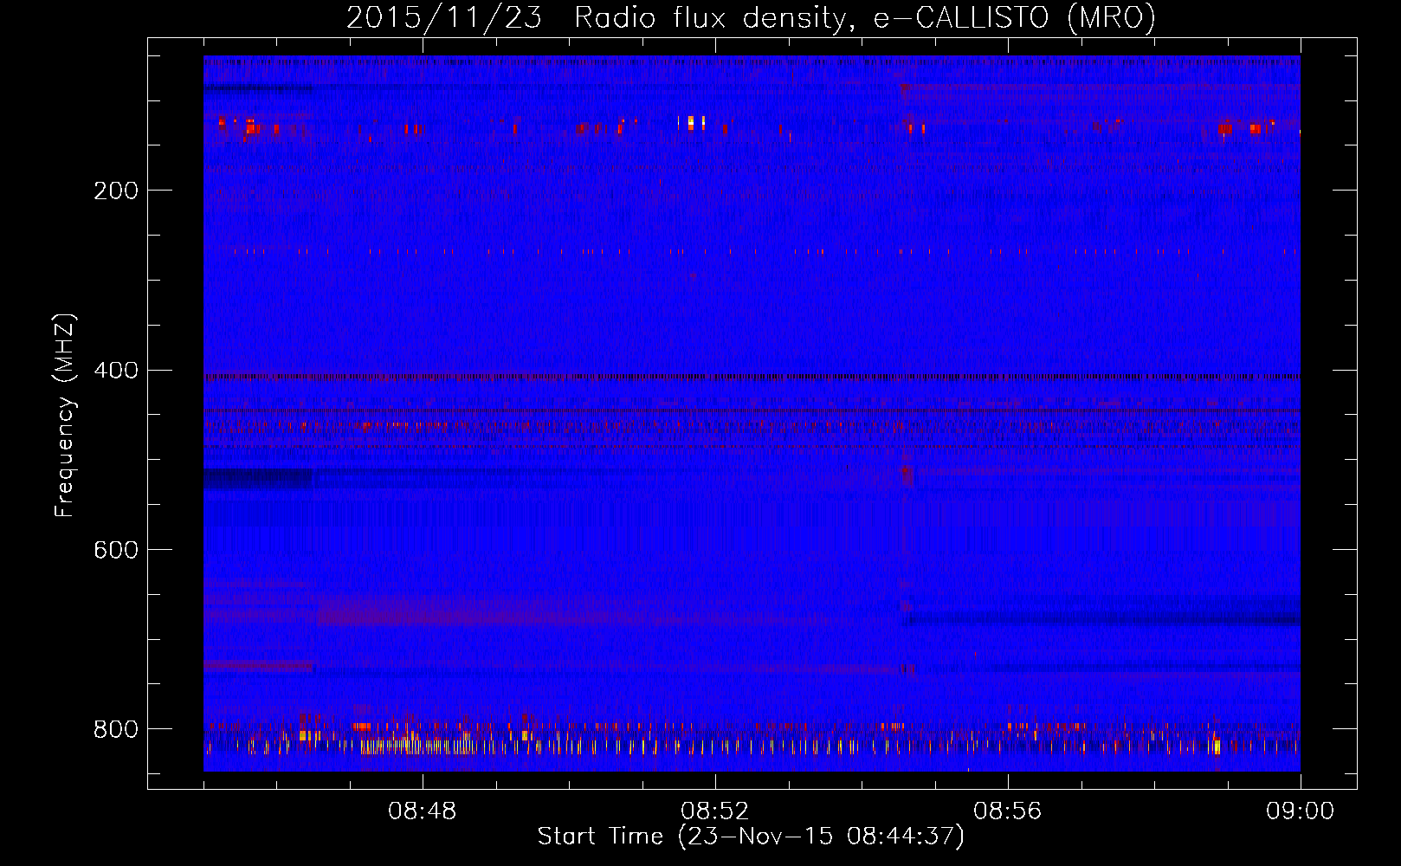
Task: Click the 400 frequency tick label
Action: click(x=115, y=371)
